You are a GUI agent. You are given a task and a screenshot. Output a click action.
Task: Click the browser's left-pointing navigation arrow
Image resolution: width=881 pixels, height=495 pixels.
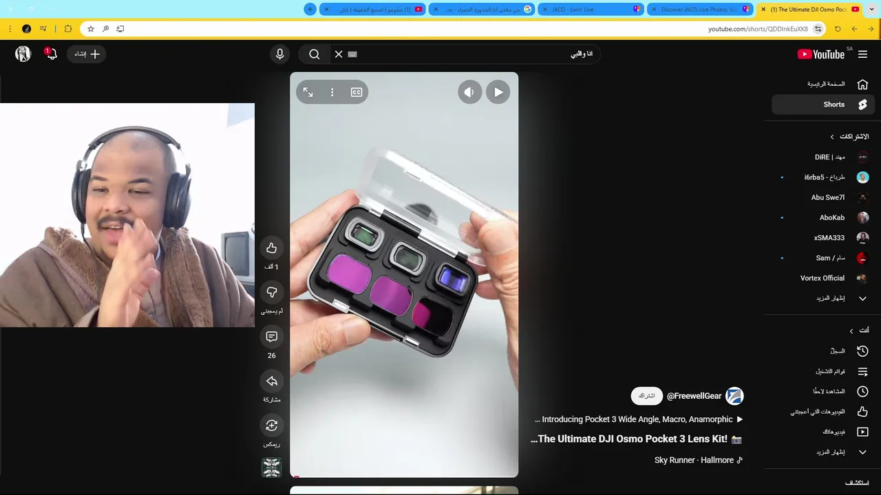854,29
